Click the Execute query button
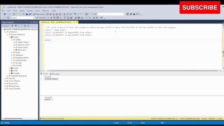224x126 pixels. pos(41,18)
